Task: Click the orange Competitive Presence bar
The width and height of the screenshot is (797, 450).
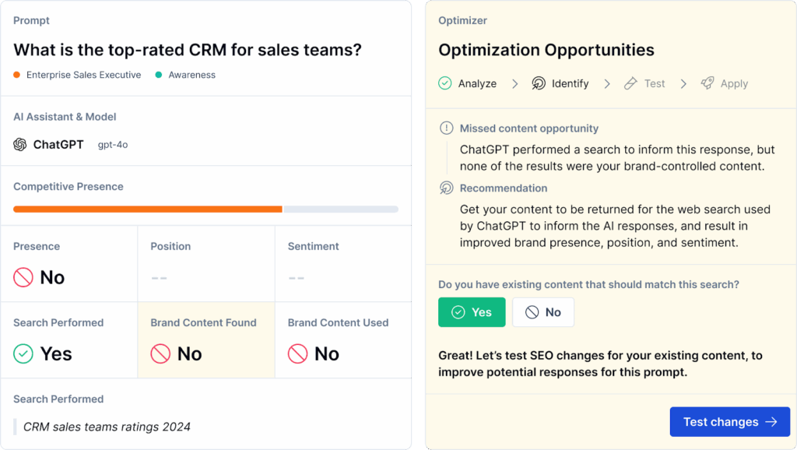Action: pyautogui.click(x=148, y=209)
